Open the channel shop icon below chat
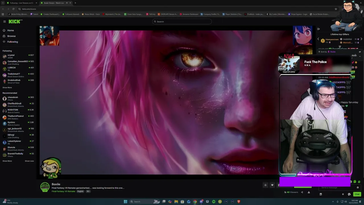The width and height of the screenshot is (364, 205). 321,194
